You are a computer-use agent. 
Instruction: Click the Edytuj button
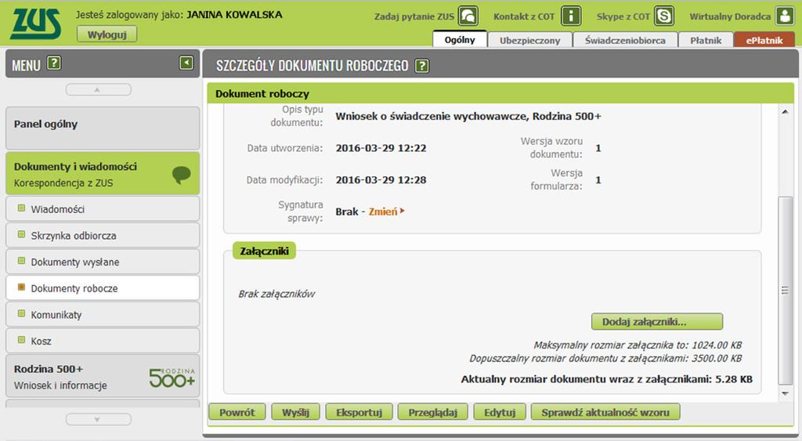(x=499, y=412)
